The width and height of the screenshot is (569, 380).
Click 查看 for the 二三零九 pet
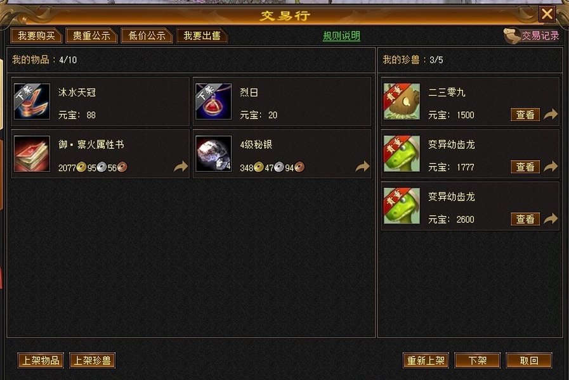525,115
